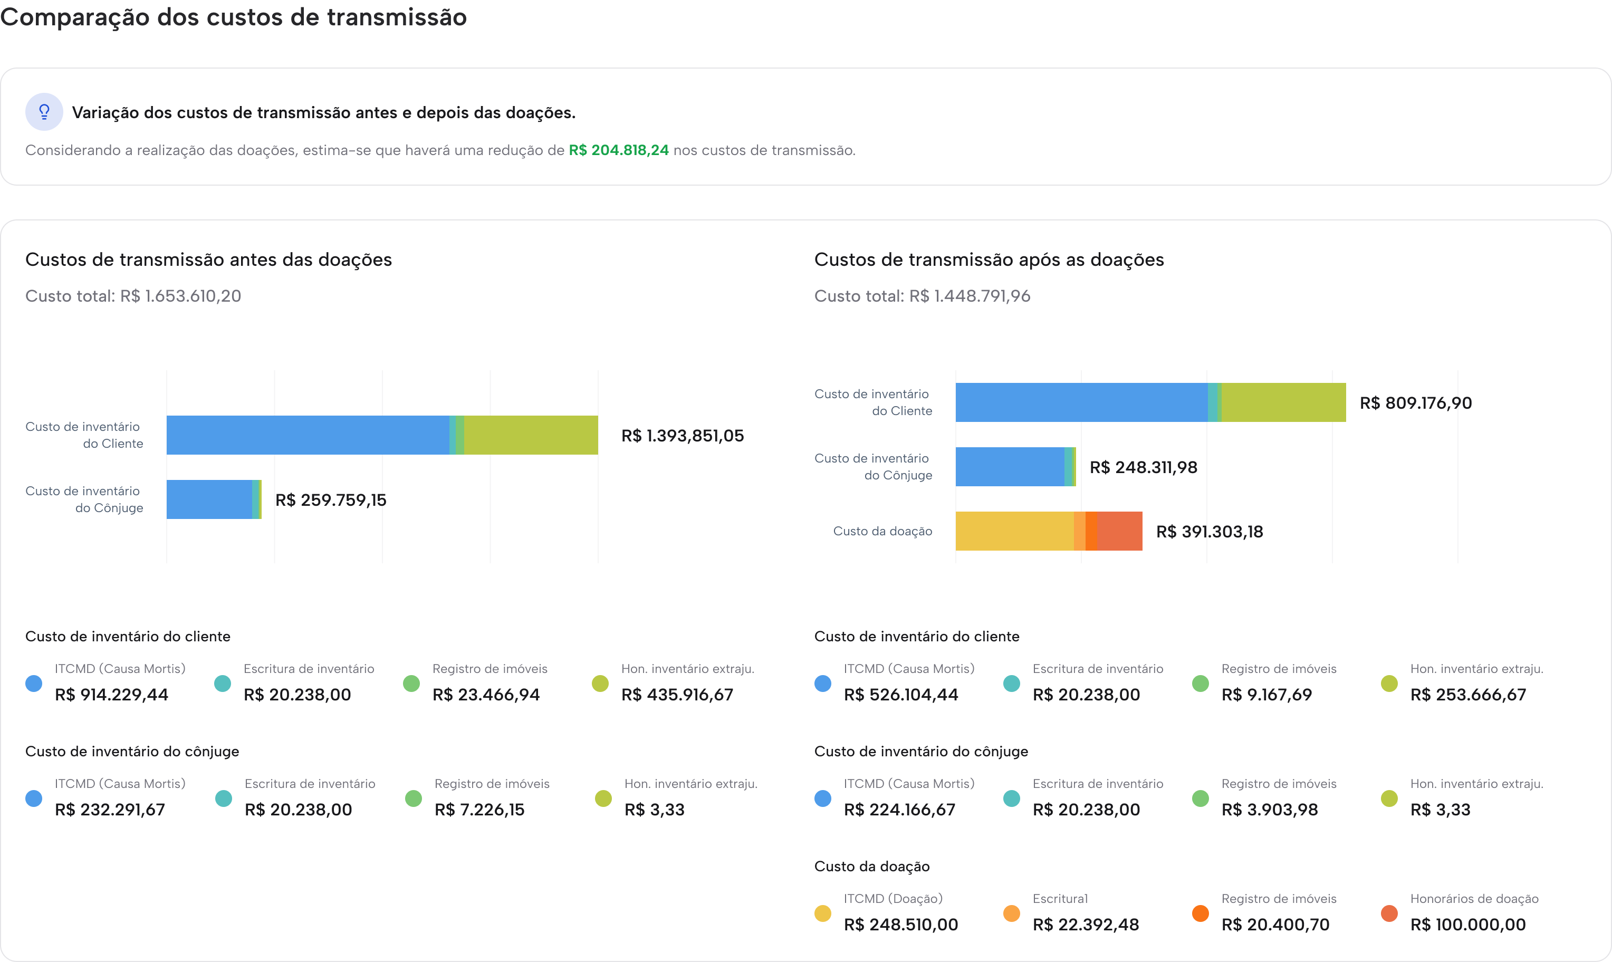Click page title 'Comparação dos custos de transmissão'
Viewport: 1612px width, 962px height.
pos(233,17)
